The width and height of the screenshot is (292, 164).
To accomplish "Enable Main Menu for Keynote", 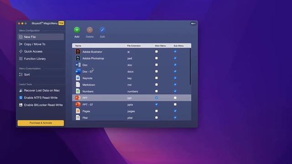I will click(156, 78).
